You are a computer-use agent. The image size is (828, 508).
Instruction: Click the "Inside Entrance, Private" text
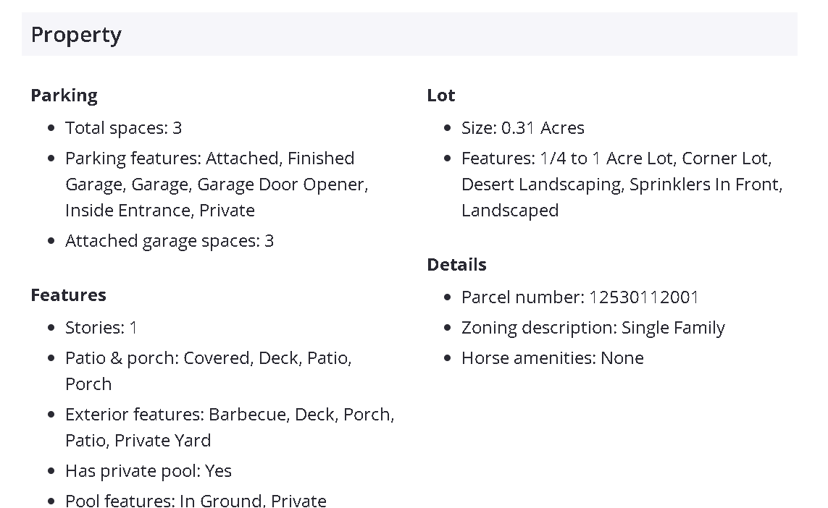pyautogui.click(x=160, y=211)
